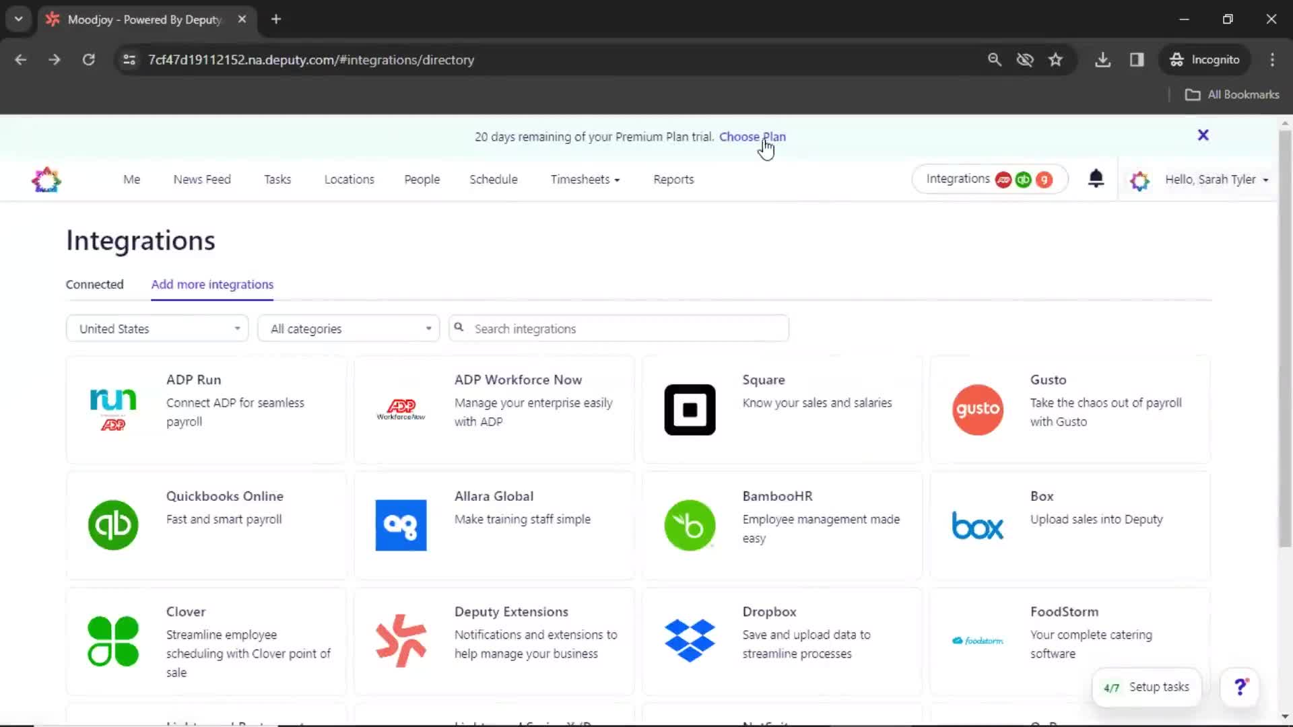Expand the All categories dropdown

(348, 328)
